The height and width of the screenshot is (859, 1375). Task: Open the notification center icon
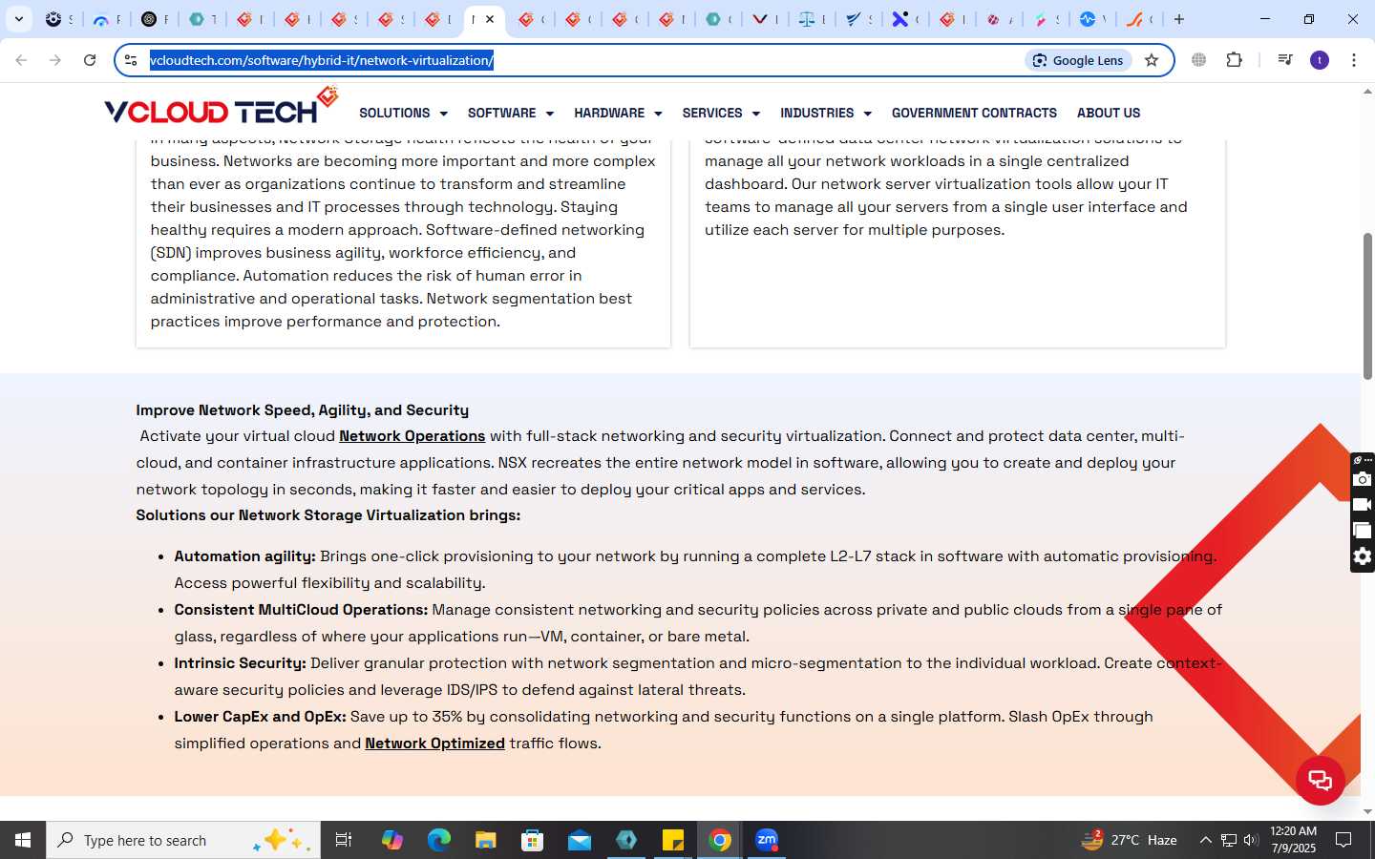point(1343,840)
